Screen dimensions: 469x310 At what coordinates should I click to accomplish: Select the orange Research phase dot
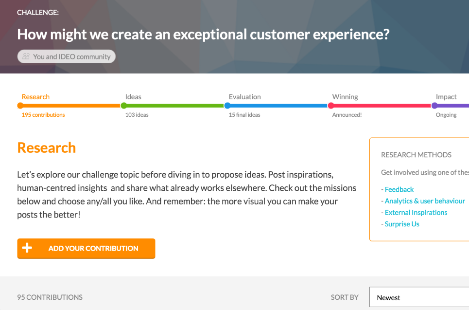point(20,105)
